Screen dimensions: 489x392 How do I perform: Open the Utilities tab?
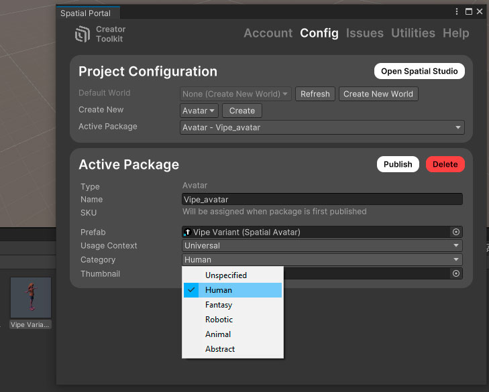(413, 33)
